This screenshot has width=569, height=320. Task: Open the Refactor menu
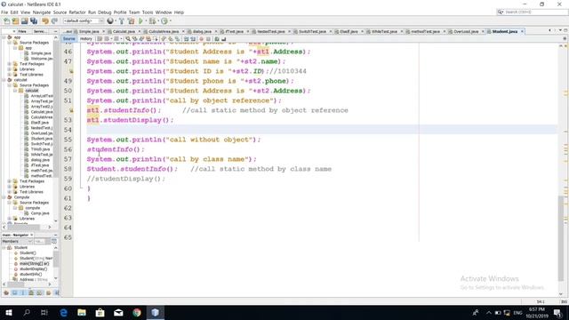[x=77, y=12]
